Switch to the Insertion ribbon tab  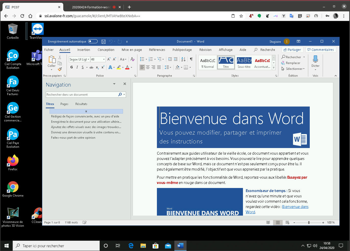[84, 50]
